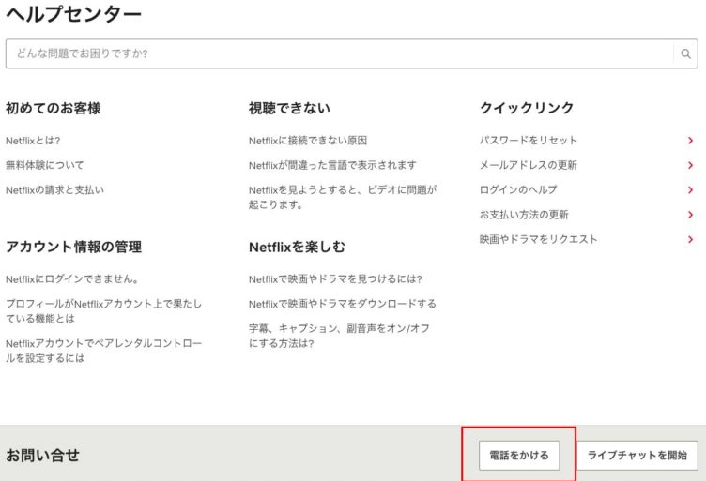Open Netflixにログインできません。 article

tap(72, 279)
